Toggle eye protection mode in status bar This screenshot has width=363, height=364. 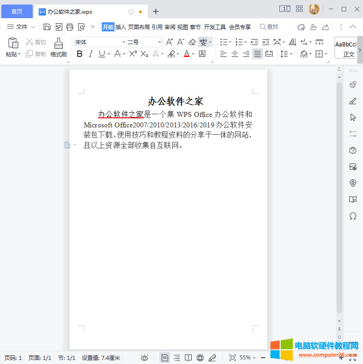point(144,358)
